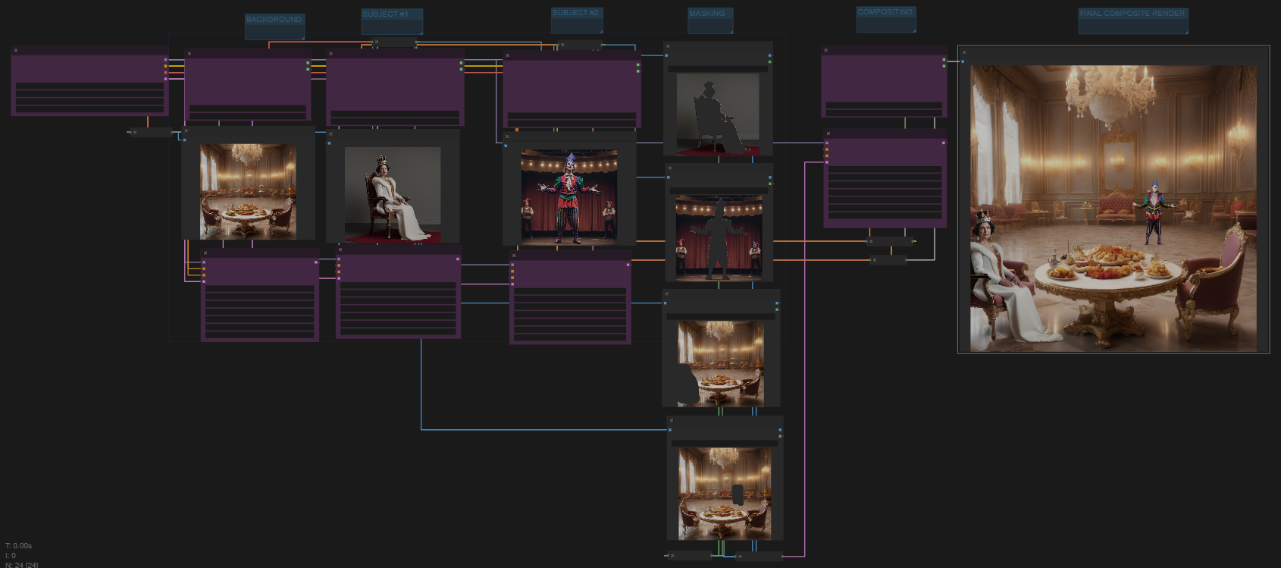Click the queen on throne preview image
Viewport: 1281px width, 568px height.
(x=393, y=195)
